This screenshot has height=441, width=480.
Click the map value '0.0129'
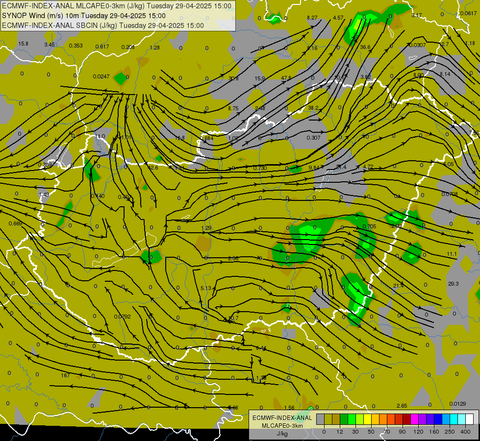[x=457, y=404]
